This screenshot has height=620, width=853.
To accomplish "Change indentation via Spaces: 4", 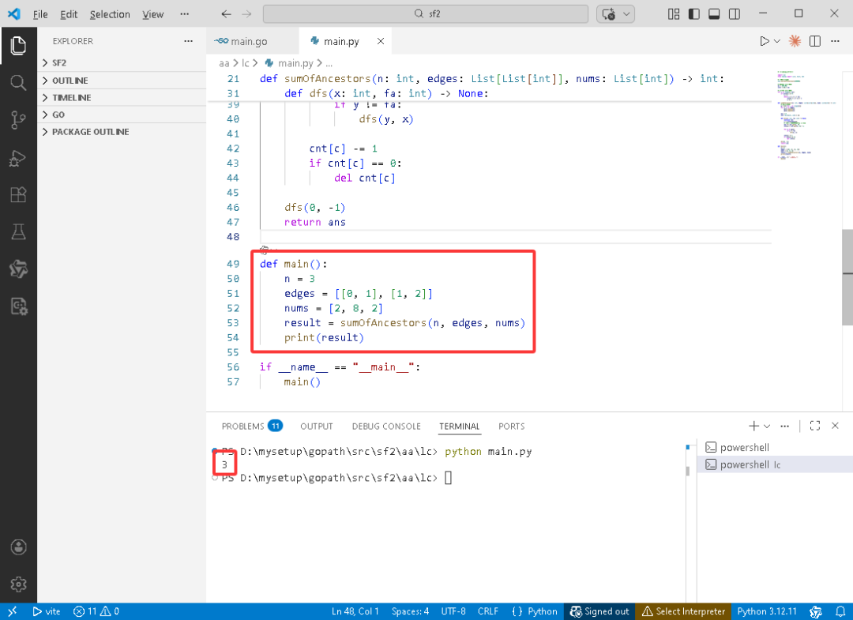I will (x=410, y=611).
